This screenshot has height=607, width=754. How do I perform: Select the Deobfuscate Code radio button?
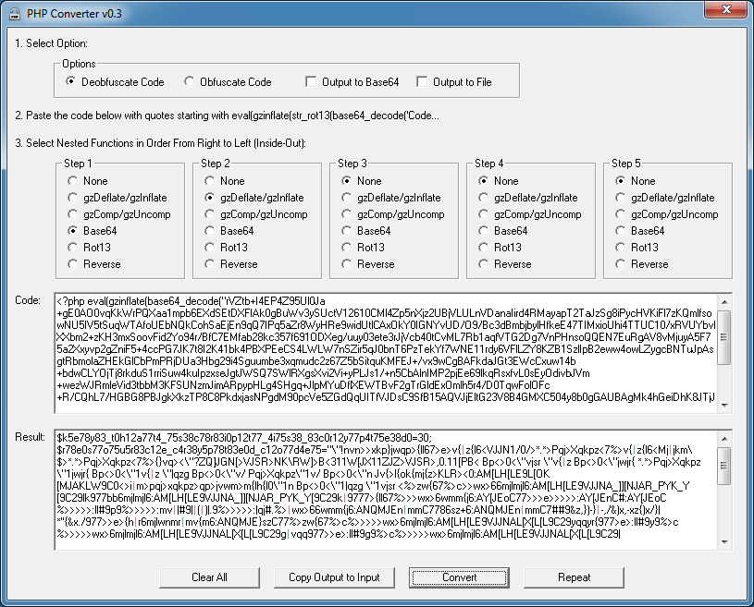tap(72, 82)
